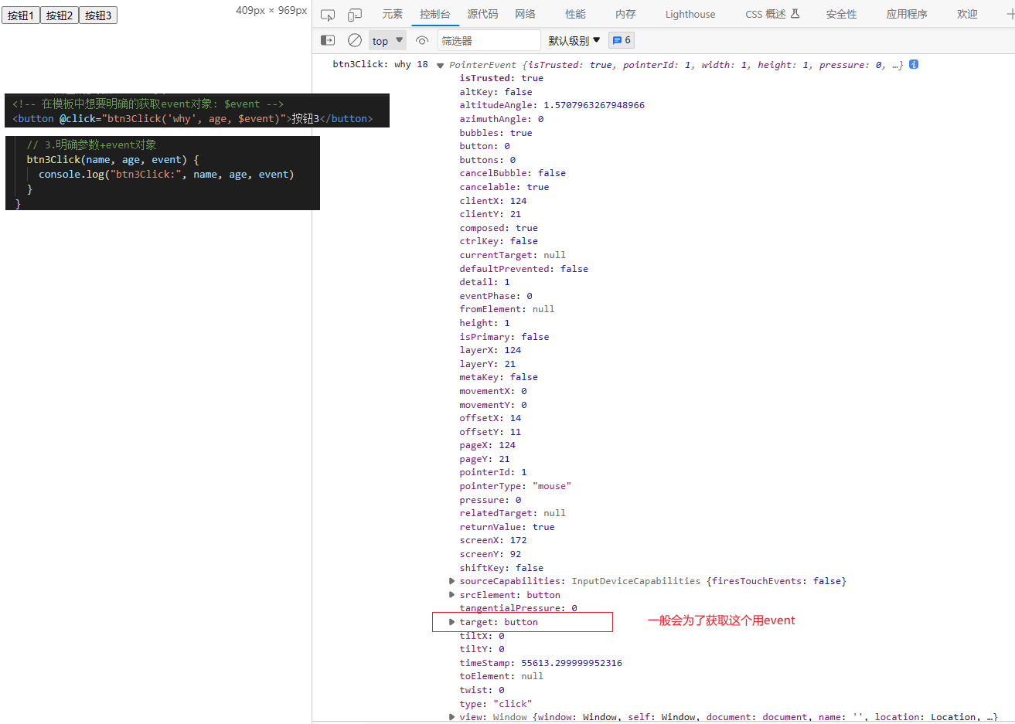The height and width of the screenshot is (724, 1015).
Task: Select the defaultPrevented: false row
Action: pos(524,269)
